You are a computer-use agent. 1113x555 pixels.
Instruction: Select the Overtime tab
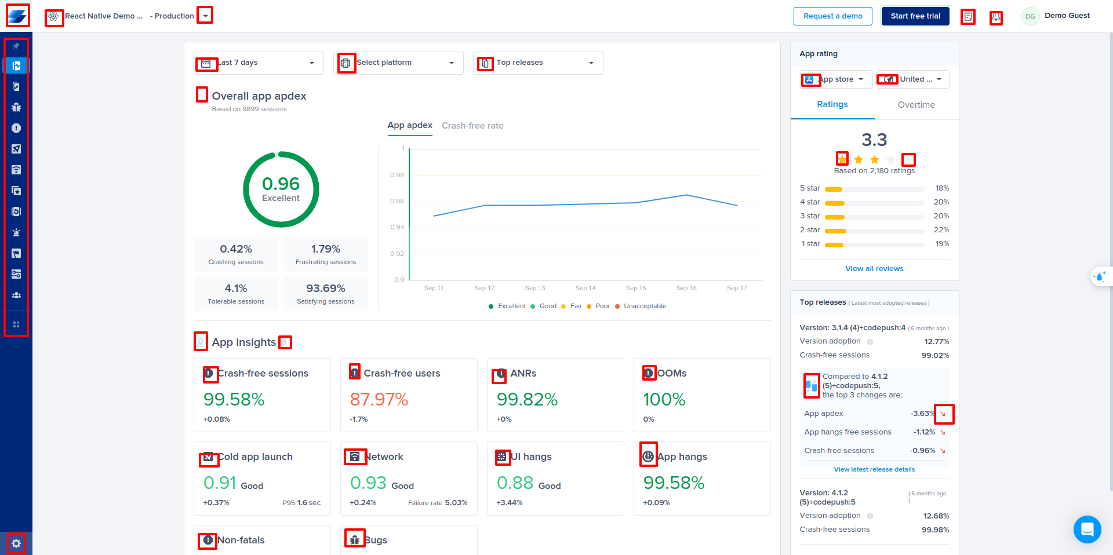point(916,105)
